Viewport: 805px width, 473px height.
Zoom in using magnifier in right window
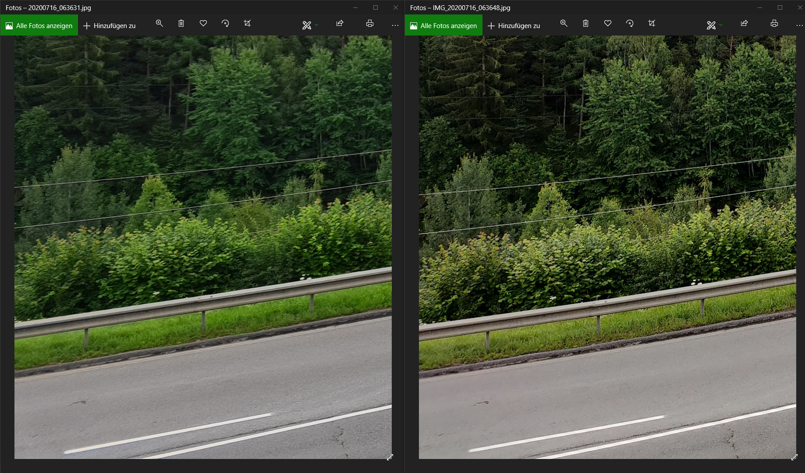coord(564,24)
